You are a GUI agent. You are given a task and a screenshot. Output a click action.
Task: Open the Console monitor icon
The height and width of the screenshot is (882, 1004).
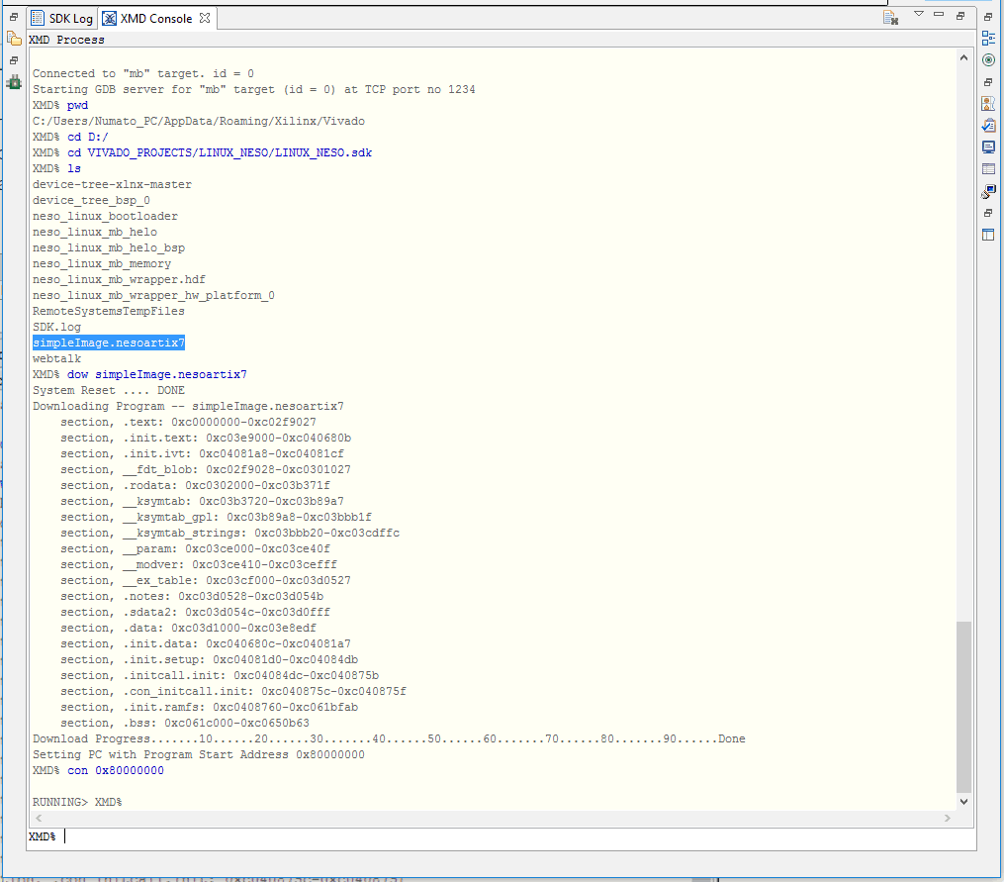[x=988, y=147]
